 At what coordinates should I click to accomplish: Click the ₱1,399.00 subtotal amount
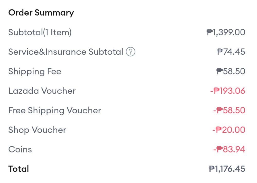pyautogui.click(x=226, y=33)
